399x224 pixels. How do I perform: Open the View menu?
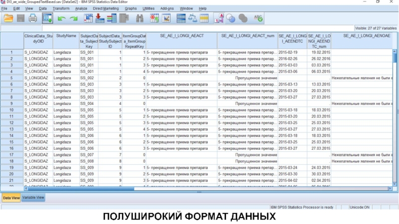point(29,8)
